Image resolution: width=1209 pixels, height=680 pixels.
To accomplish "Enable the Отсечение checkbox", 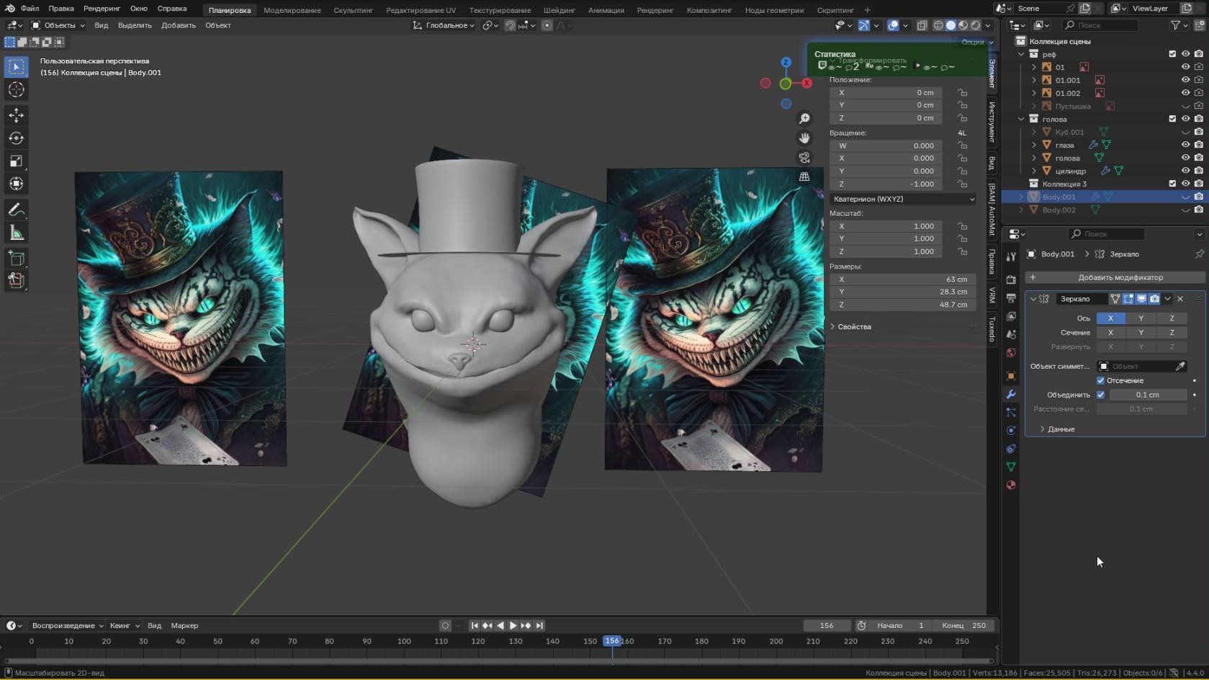I will (1100, 380).
